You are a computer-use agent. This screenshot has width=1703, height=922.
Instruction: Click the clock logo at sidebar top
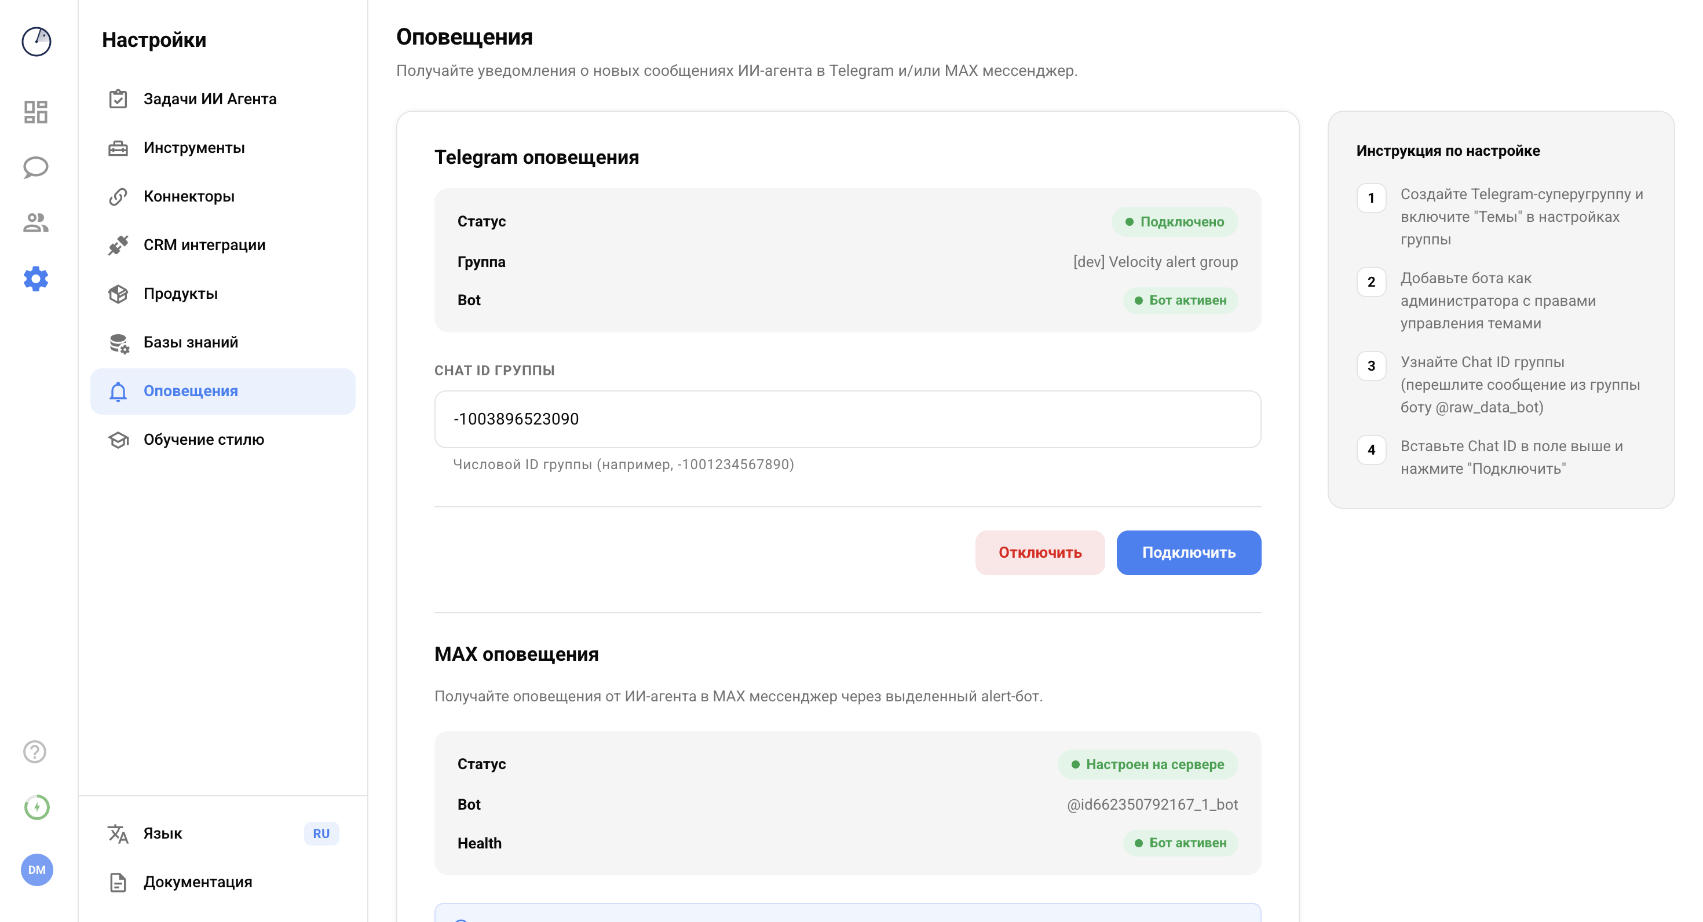click(x=36, y=42)
